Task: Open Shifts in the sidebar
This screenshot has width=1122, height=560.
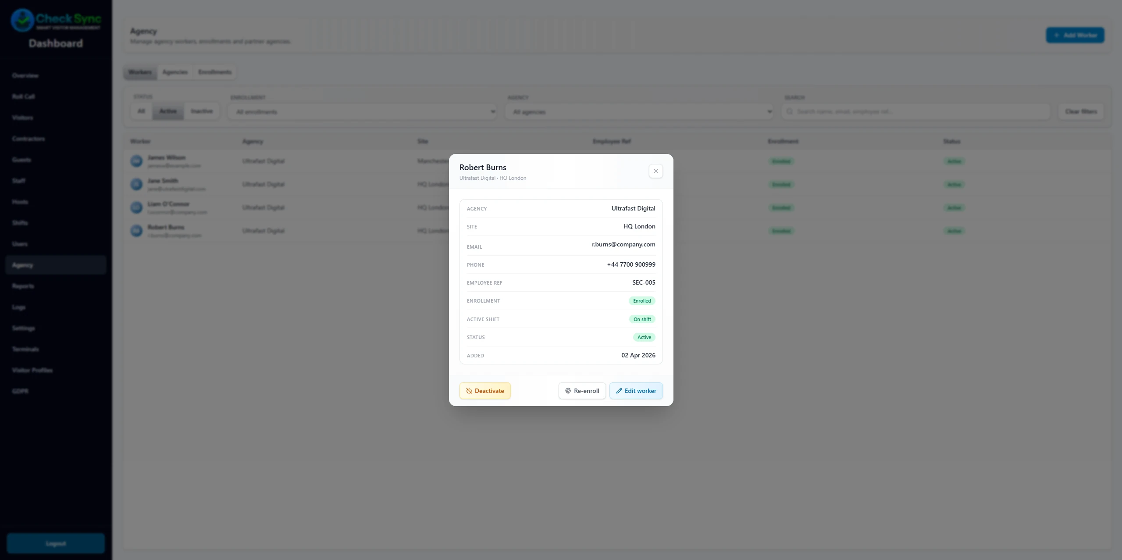Action: point(56,223)
